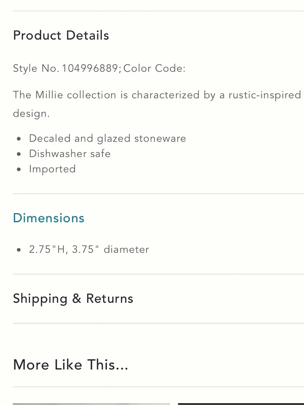Click the word diameter in Dimensions
Screen dimensions: 304x405
coord(126,249)
